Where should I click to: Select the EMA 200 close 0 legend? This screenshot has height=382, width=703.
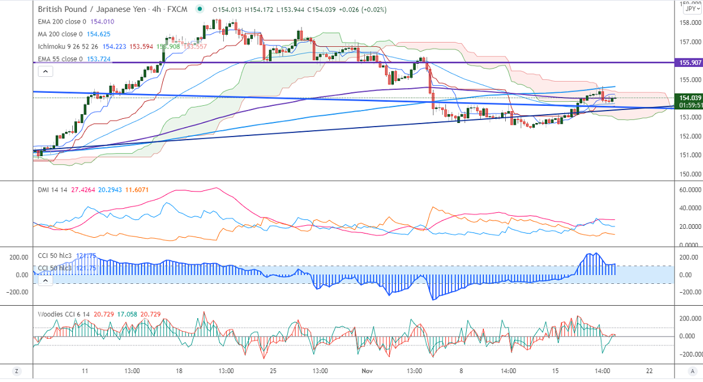click(62, 21)
